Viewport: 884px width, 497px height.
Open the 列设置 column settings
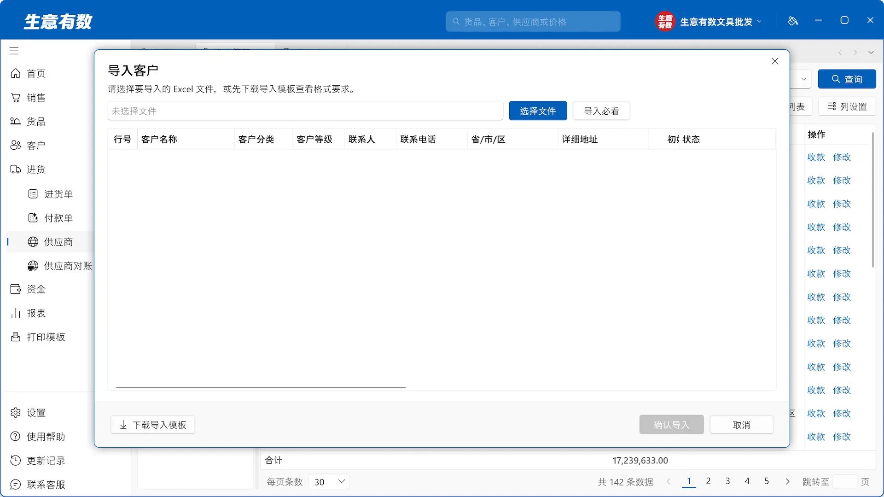(847, 106)
